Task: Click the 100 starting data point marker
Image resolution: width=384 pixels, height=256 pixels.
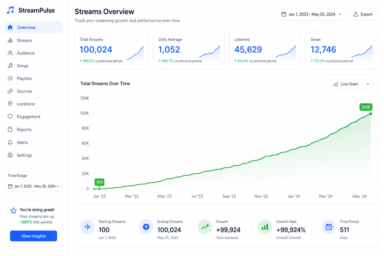Action: (99, 189)
